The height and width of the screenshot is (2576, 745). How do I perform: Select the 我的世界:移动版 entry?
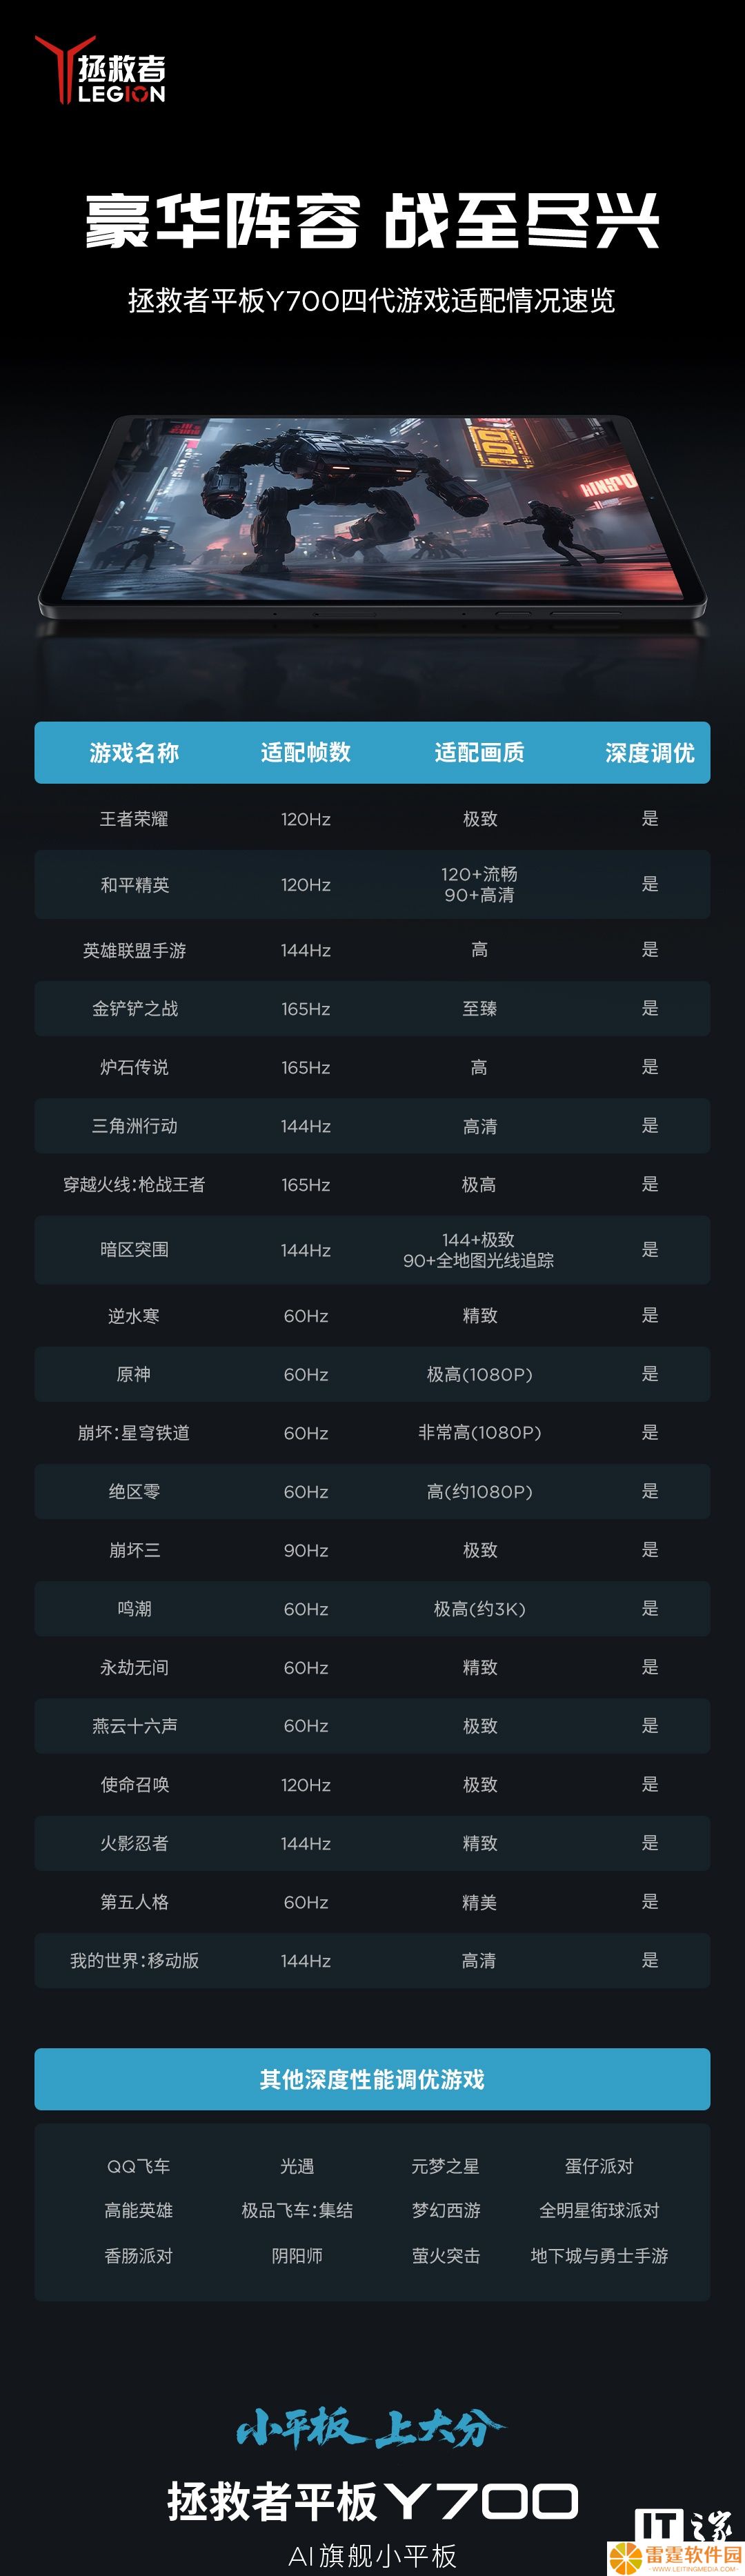(x=134, y=1961)
